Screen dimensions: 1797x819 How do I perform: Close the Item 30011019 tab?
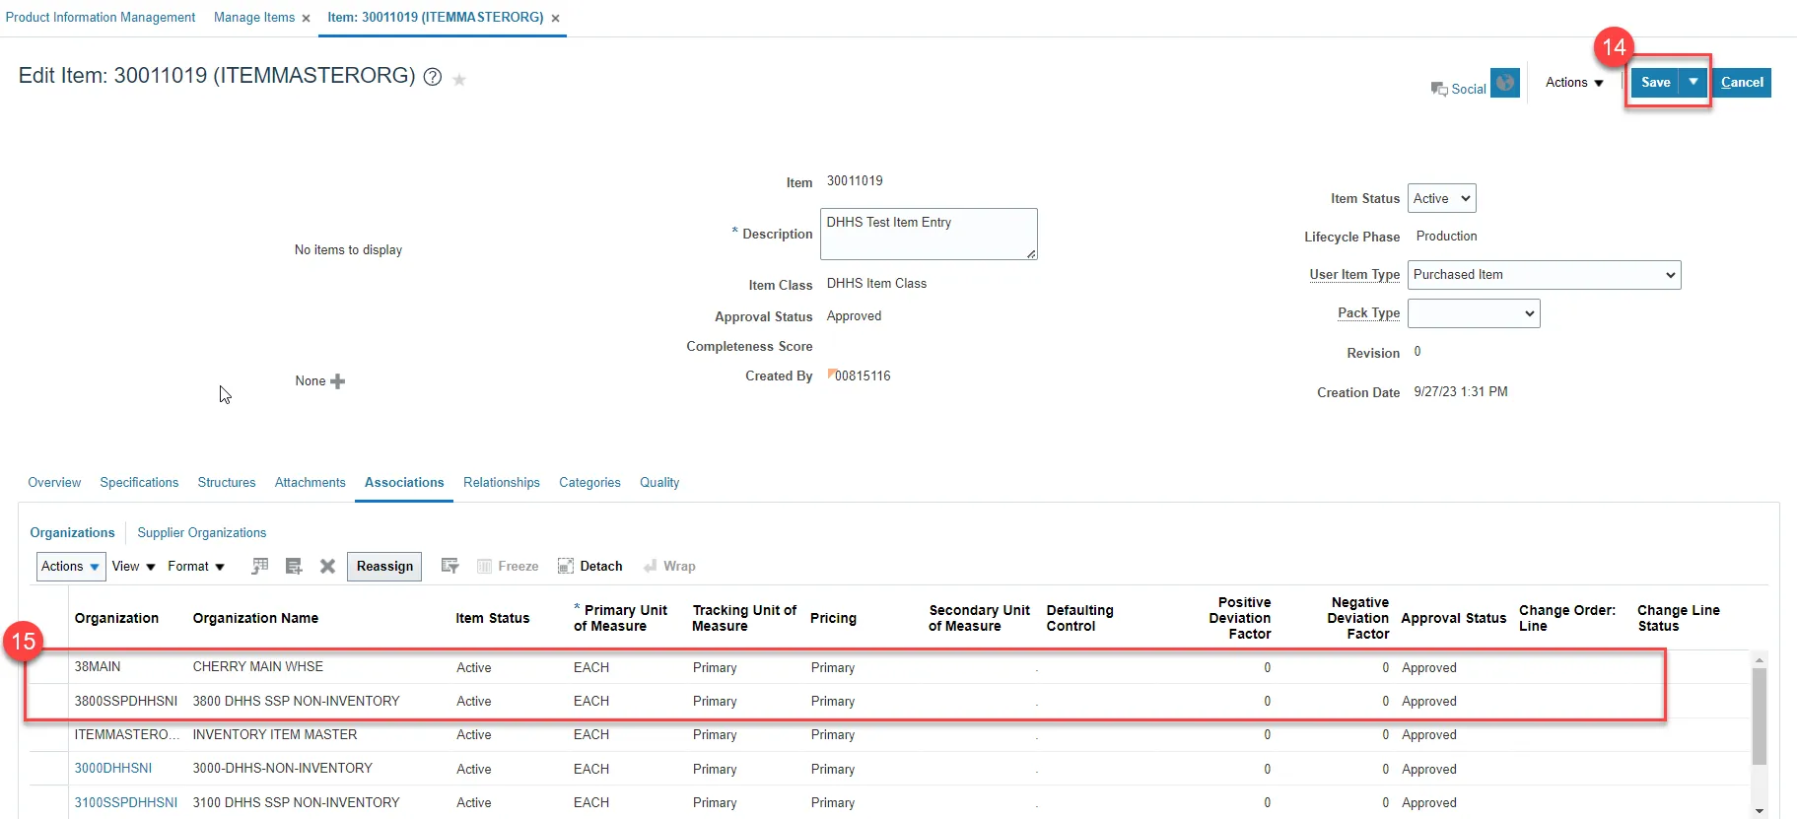click(555, 19)
